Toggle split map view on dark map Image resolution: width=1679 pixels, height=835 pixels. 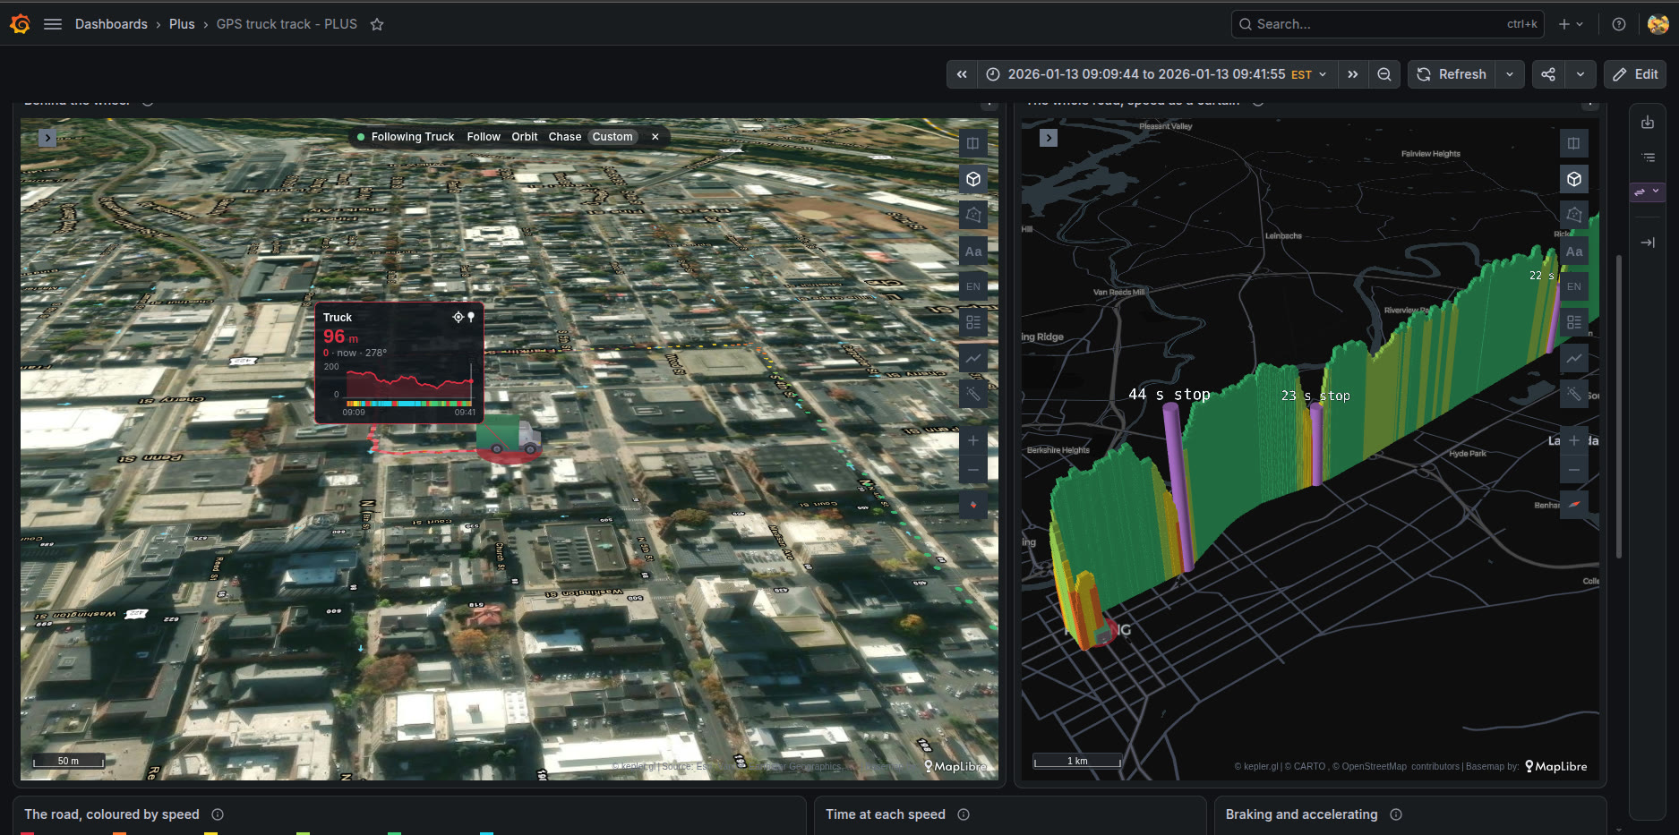tap(1574, 143)
